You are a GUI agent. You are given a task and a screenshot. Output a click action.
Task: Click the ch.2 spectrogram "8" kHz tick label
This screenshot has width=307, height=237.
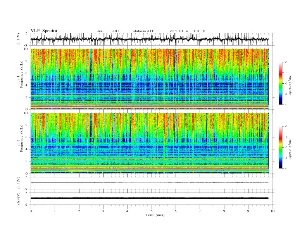[x=27, y=125]
